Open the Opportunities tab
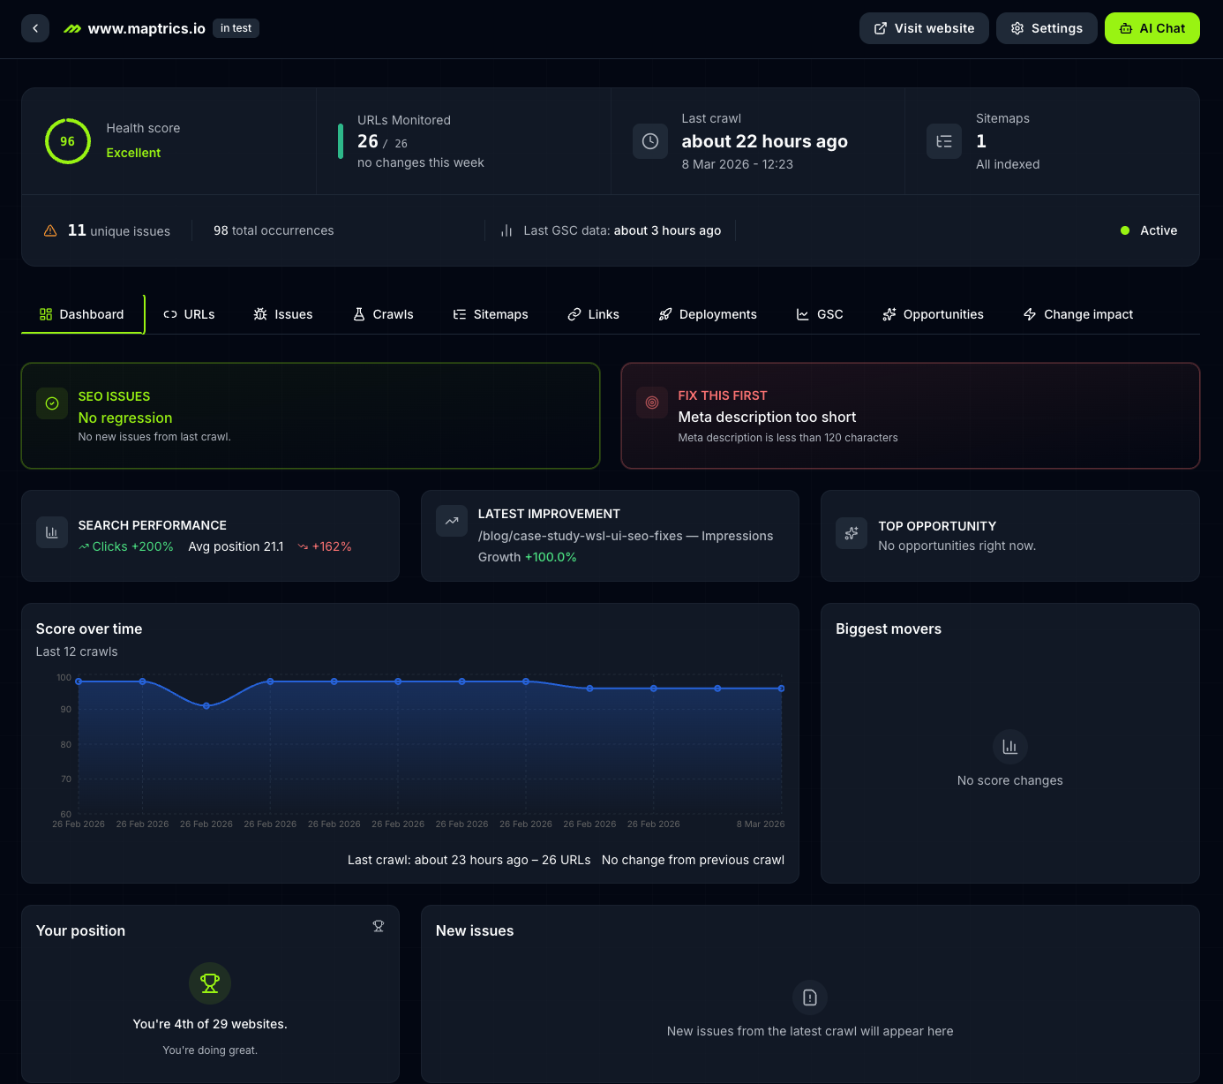Screen dimensions: 1223x1084 [933, 314]
